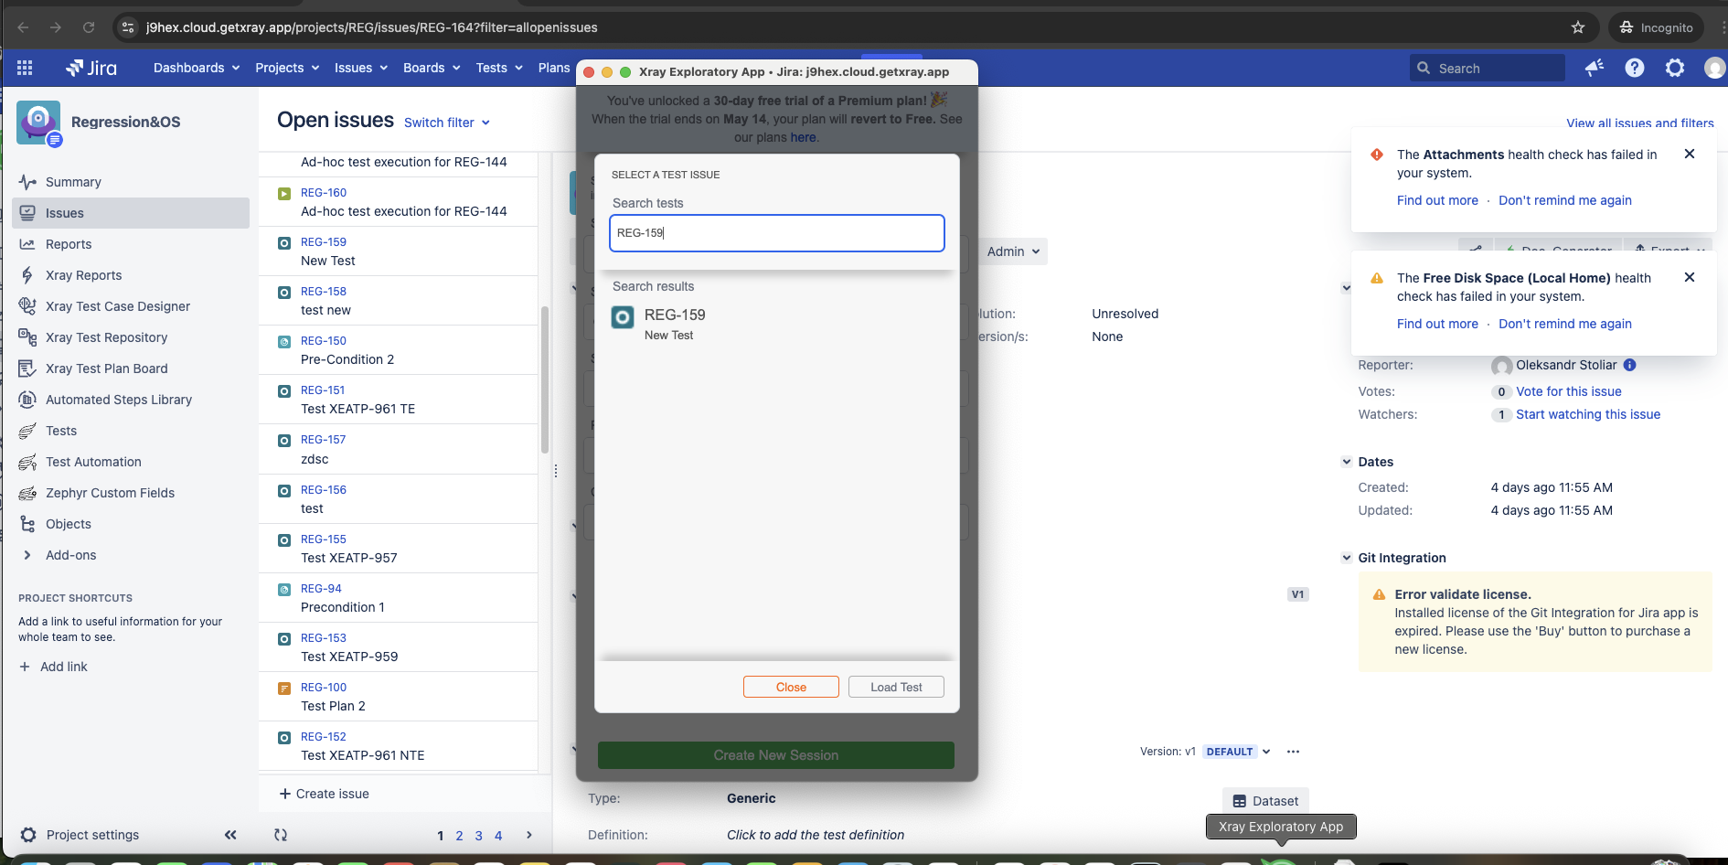Expand the Issues menu
The image size is (1728, 865).
tap(361, 68)
